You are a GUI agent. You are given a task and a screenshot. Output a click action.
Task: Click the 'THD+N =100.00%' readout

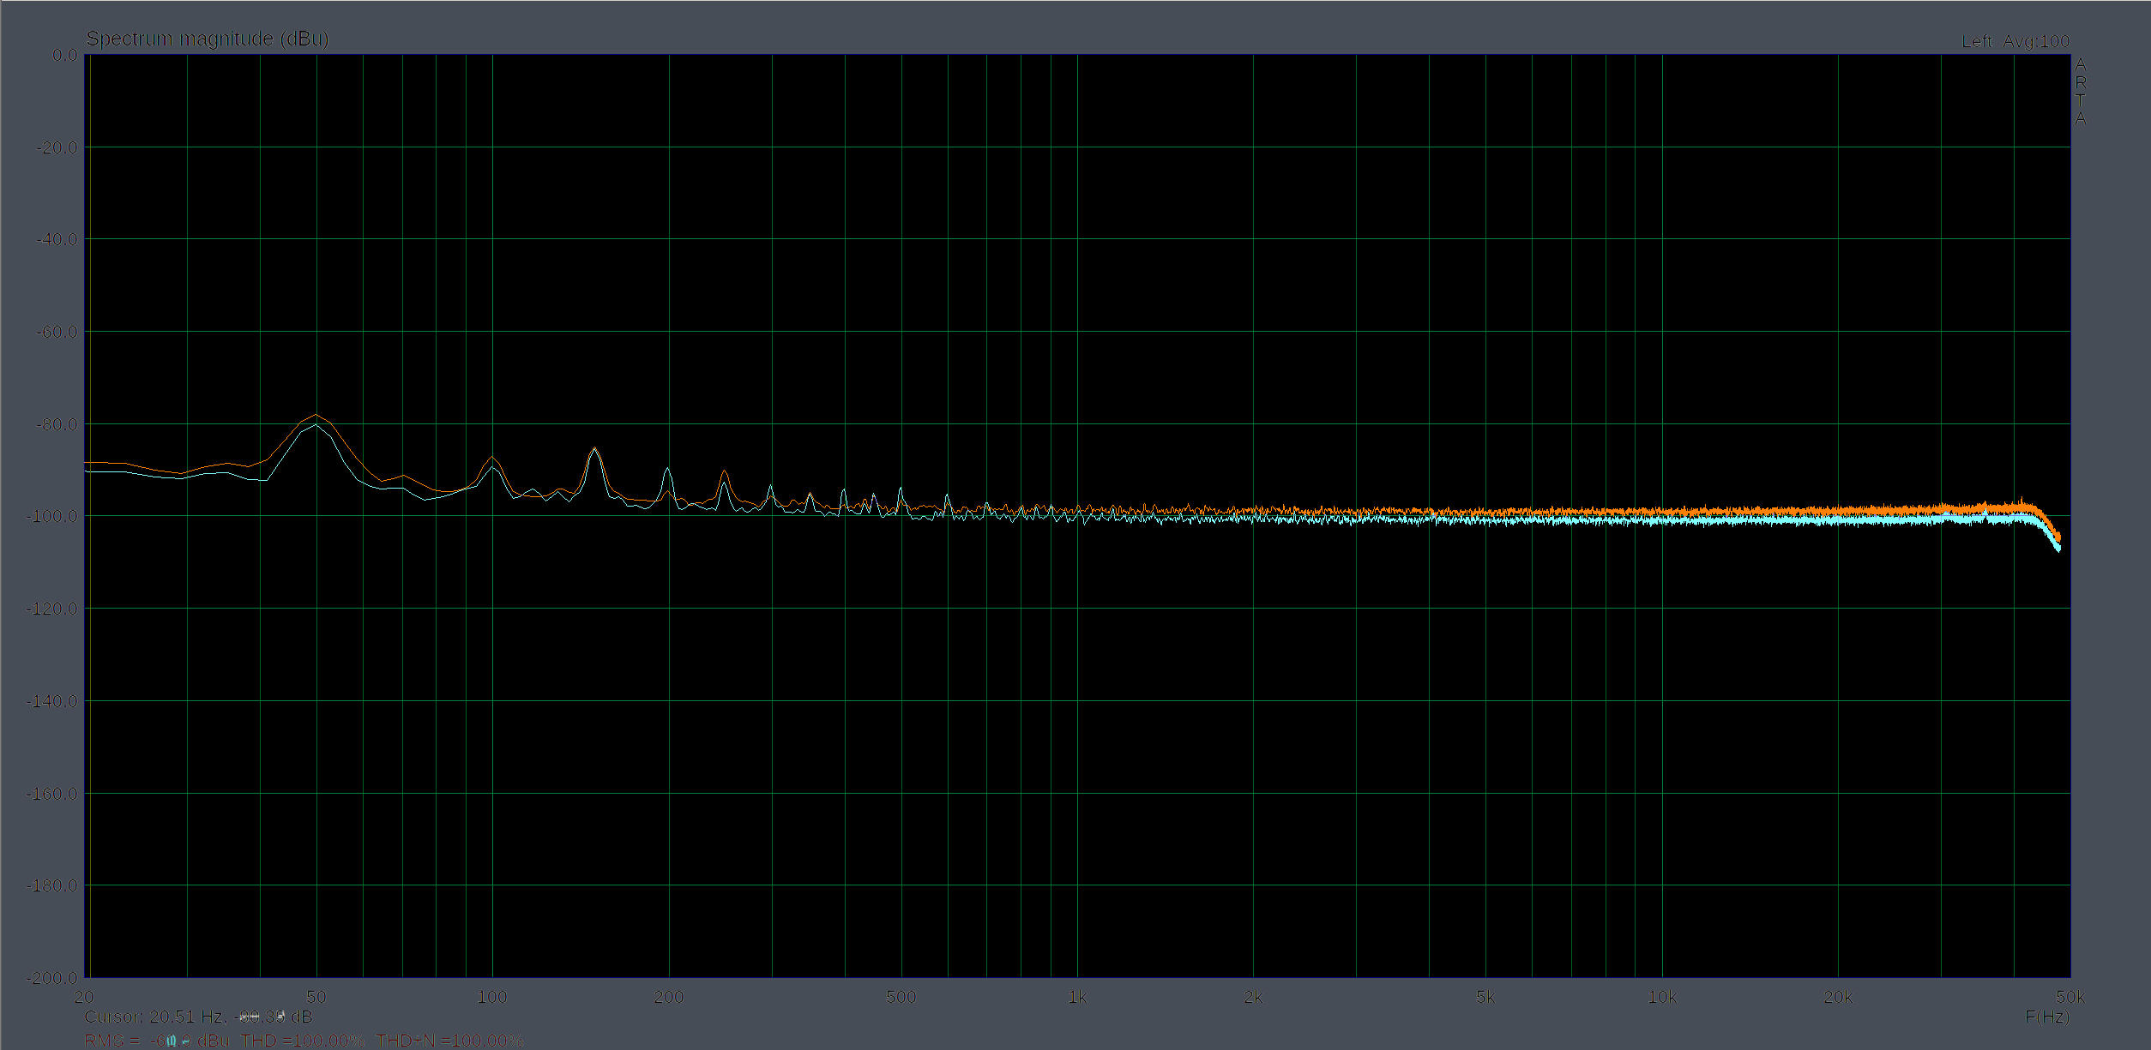pos(449,1041)
